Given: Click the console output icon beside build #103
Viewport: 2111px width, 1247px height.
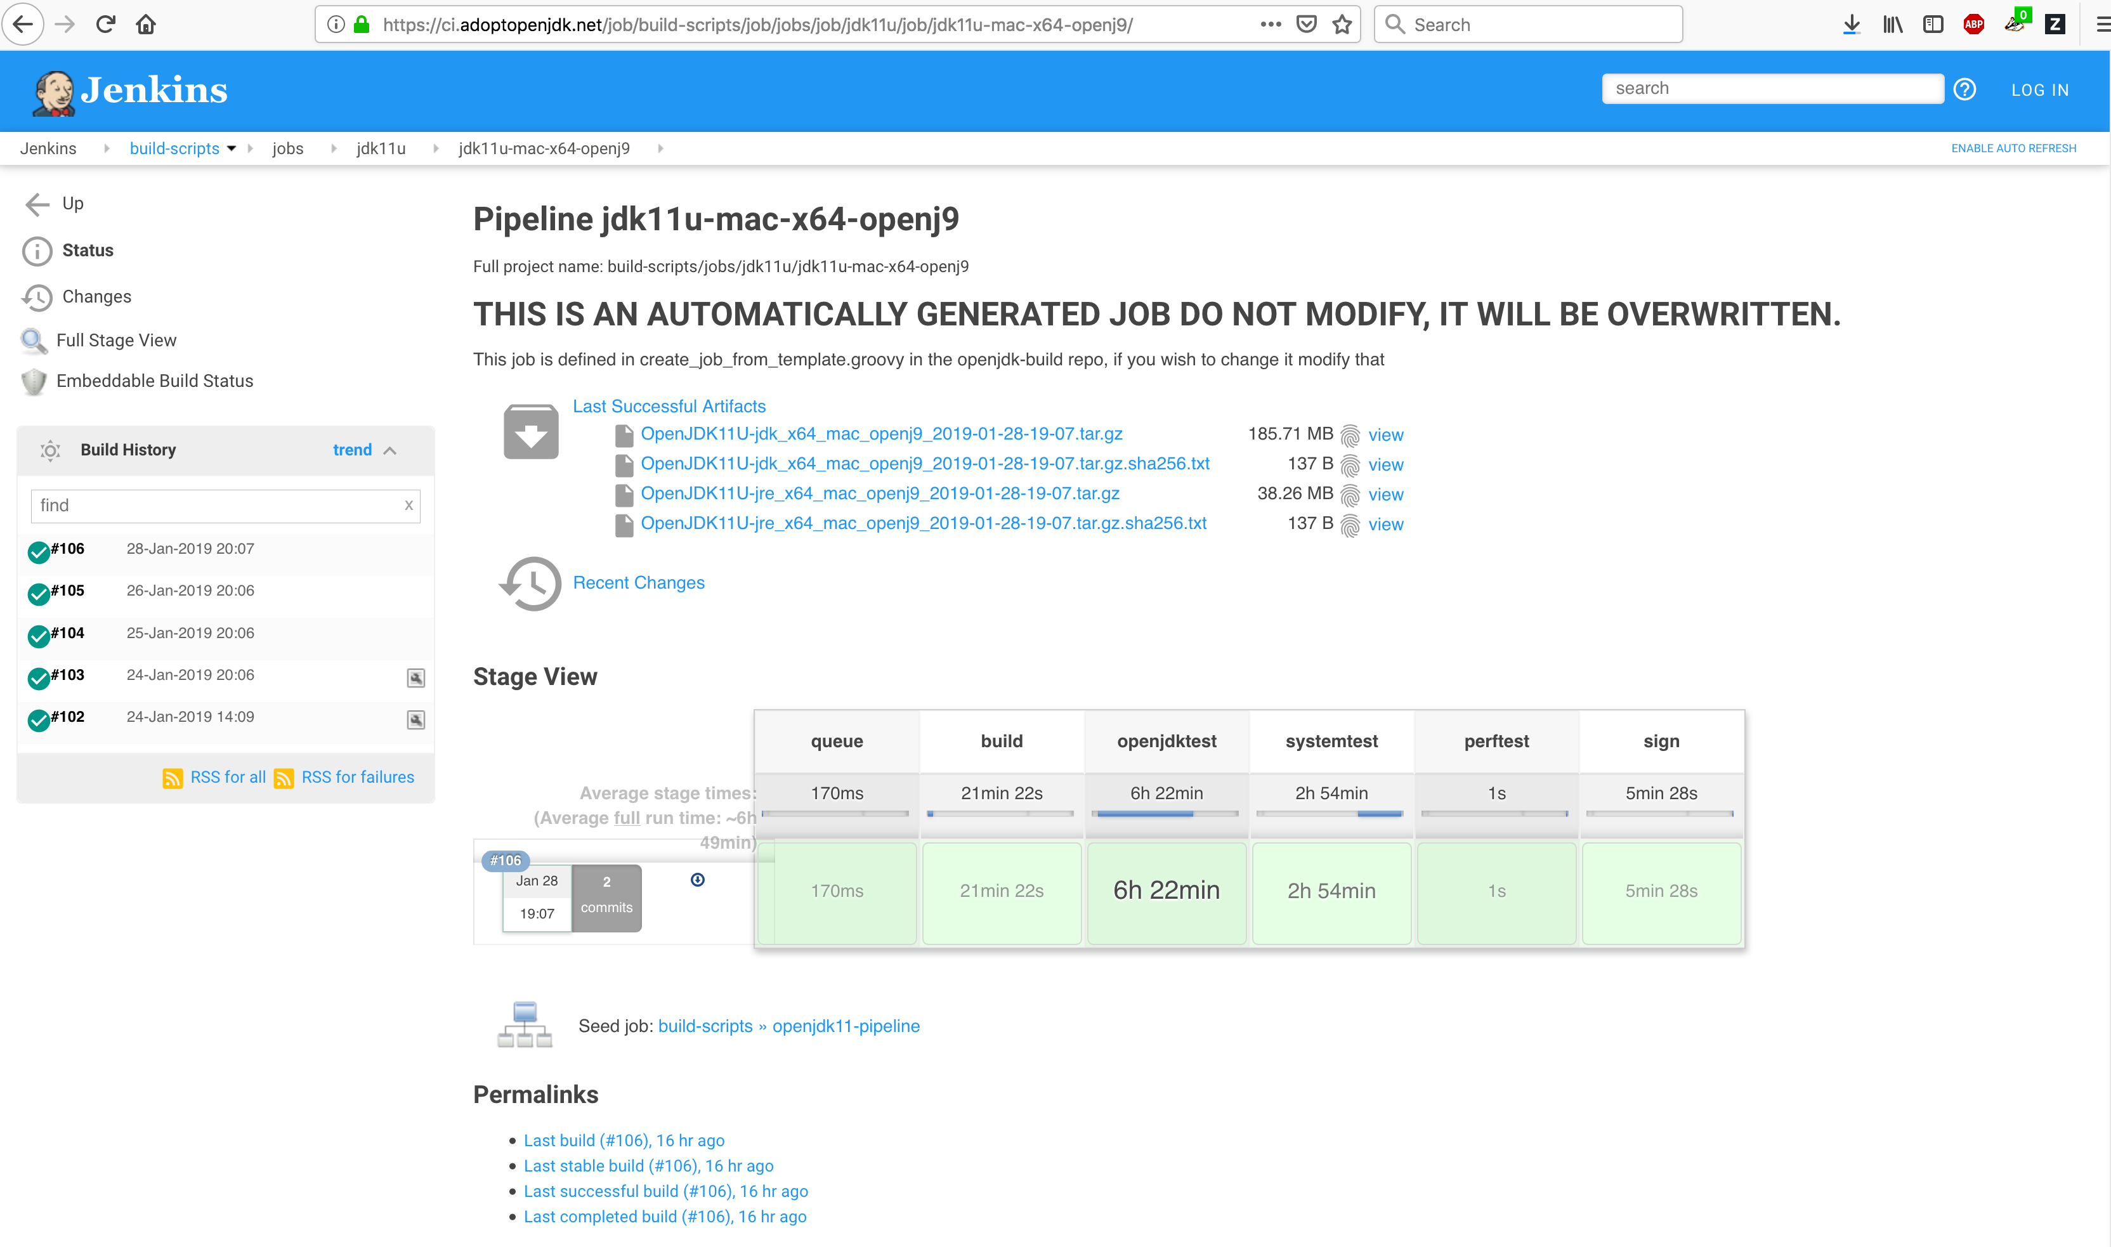Looking at the screenshot, I should (x=416, y=678).
